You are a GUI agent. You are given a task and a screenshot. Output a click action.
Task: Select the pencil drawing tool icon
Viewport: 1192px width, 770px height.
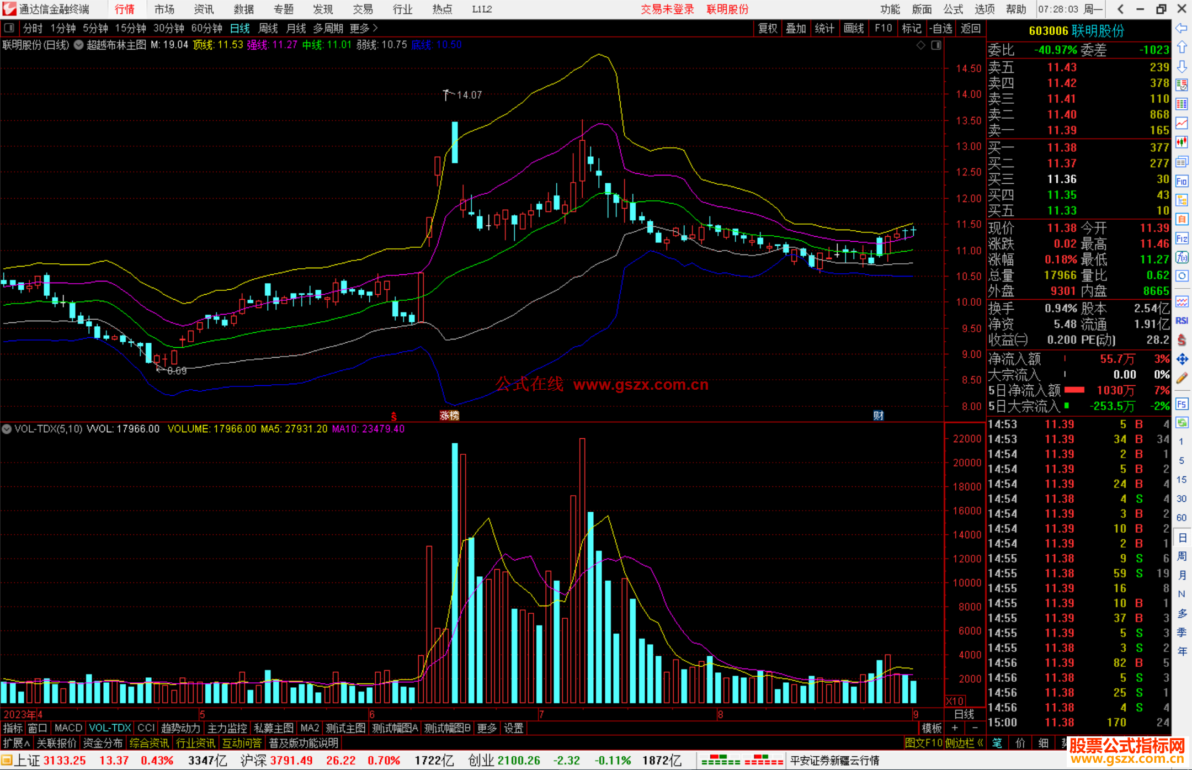(x=1182, y=379)
